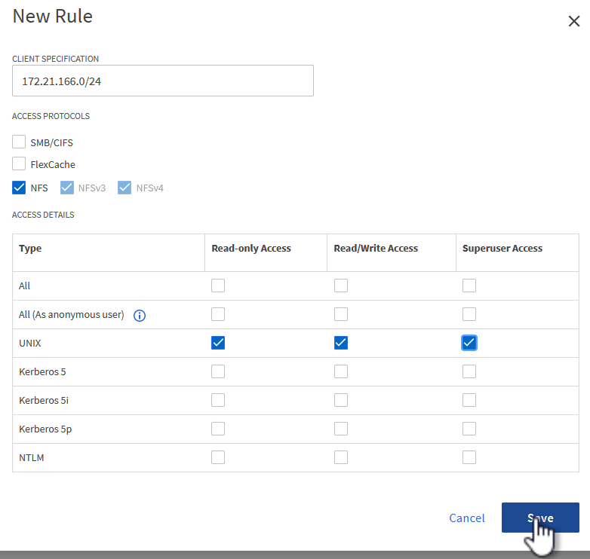Save the new export rule
590x559 pixels.
click(x=539, y=518)
